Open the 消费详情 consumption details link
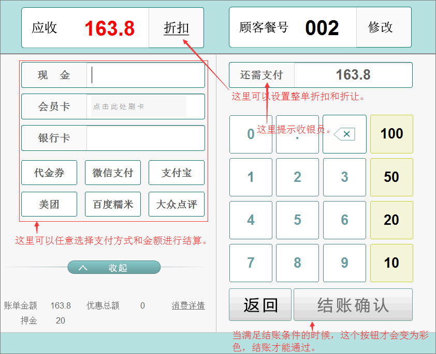 point(188,305)
